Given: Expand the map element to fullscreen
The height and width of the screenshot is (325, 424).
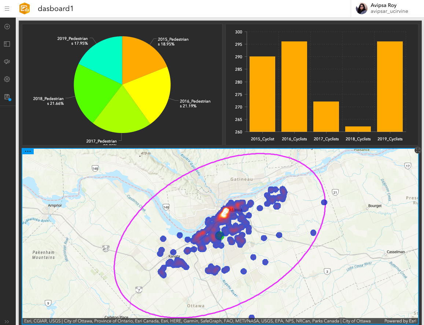Looking at the screenshot, I should (x=417, y=150).
